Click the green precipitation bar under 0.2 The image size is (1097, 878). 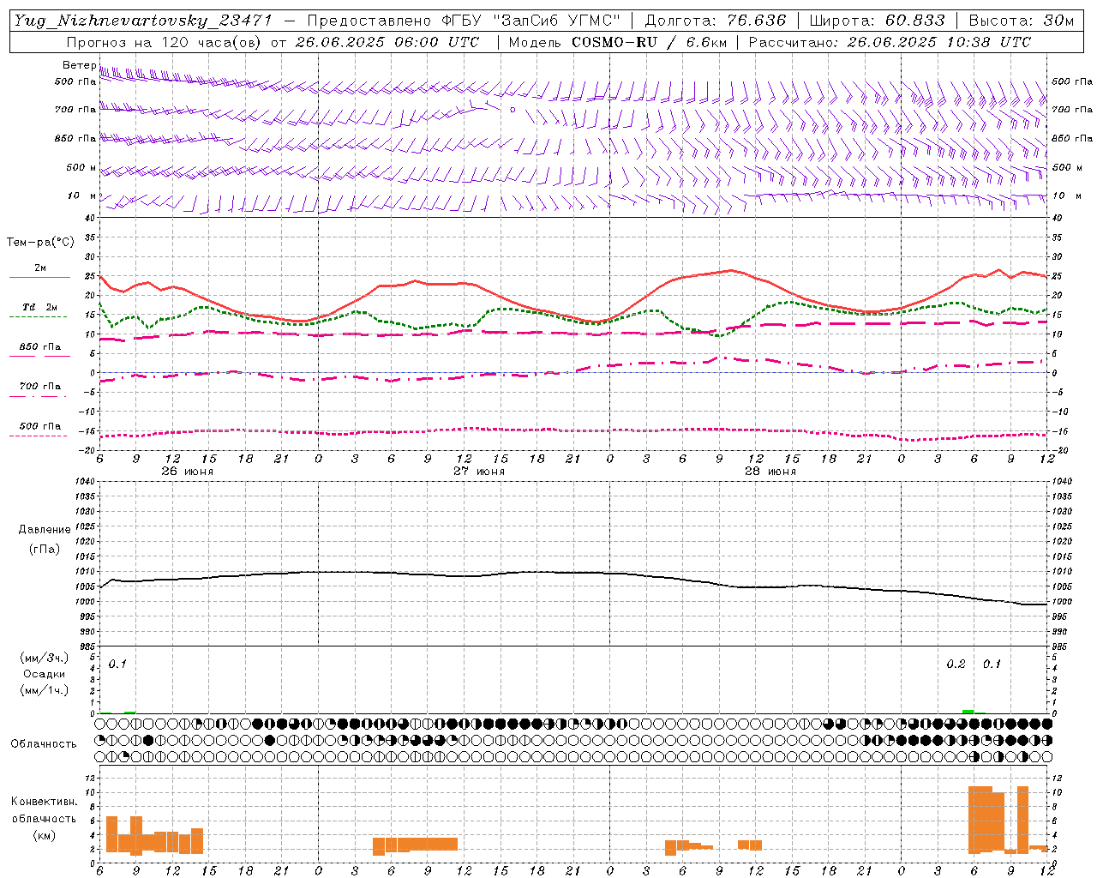[x=968, y=712]
